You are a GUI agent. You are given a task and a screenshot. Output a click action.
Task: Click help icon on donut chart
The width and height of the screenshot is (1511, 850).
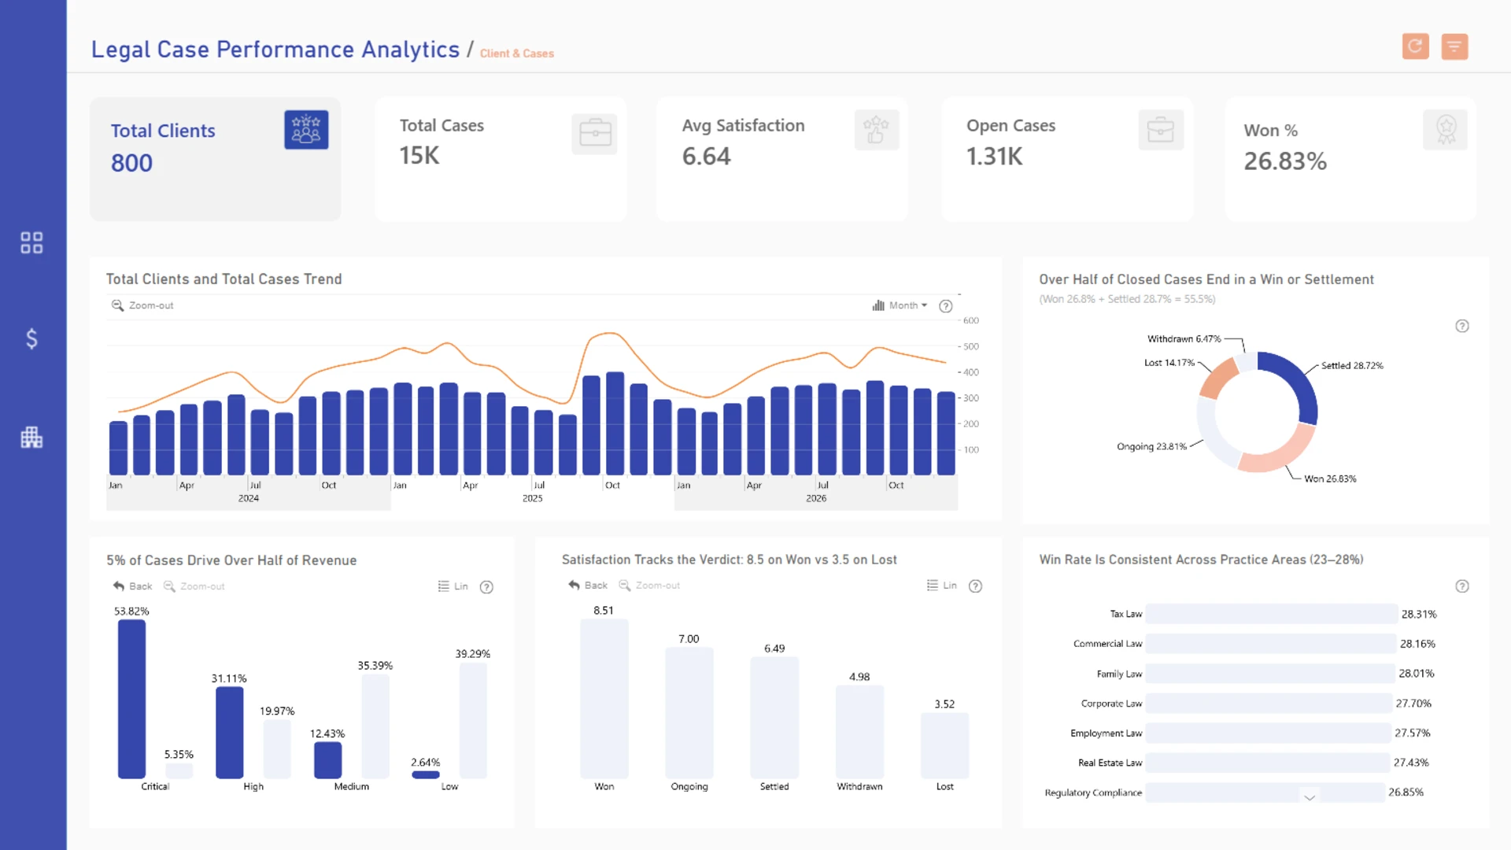click(x=1462, y=326)
